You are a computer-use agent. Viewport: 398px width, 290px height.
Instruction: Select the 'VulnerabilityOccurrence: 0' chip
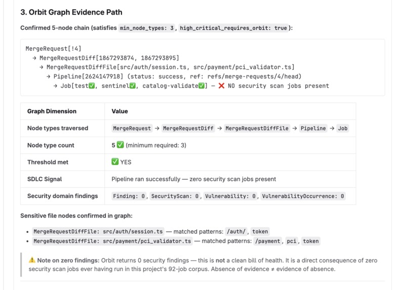[303, 196]
